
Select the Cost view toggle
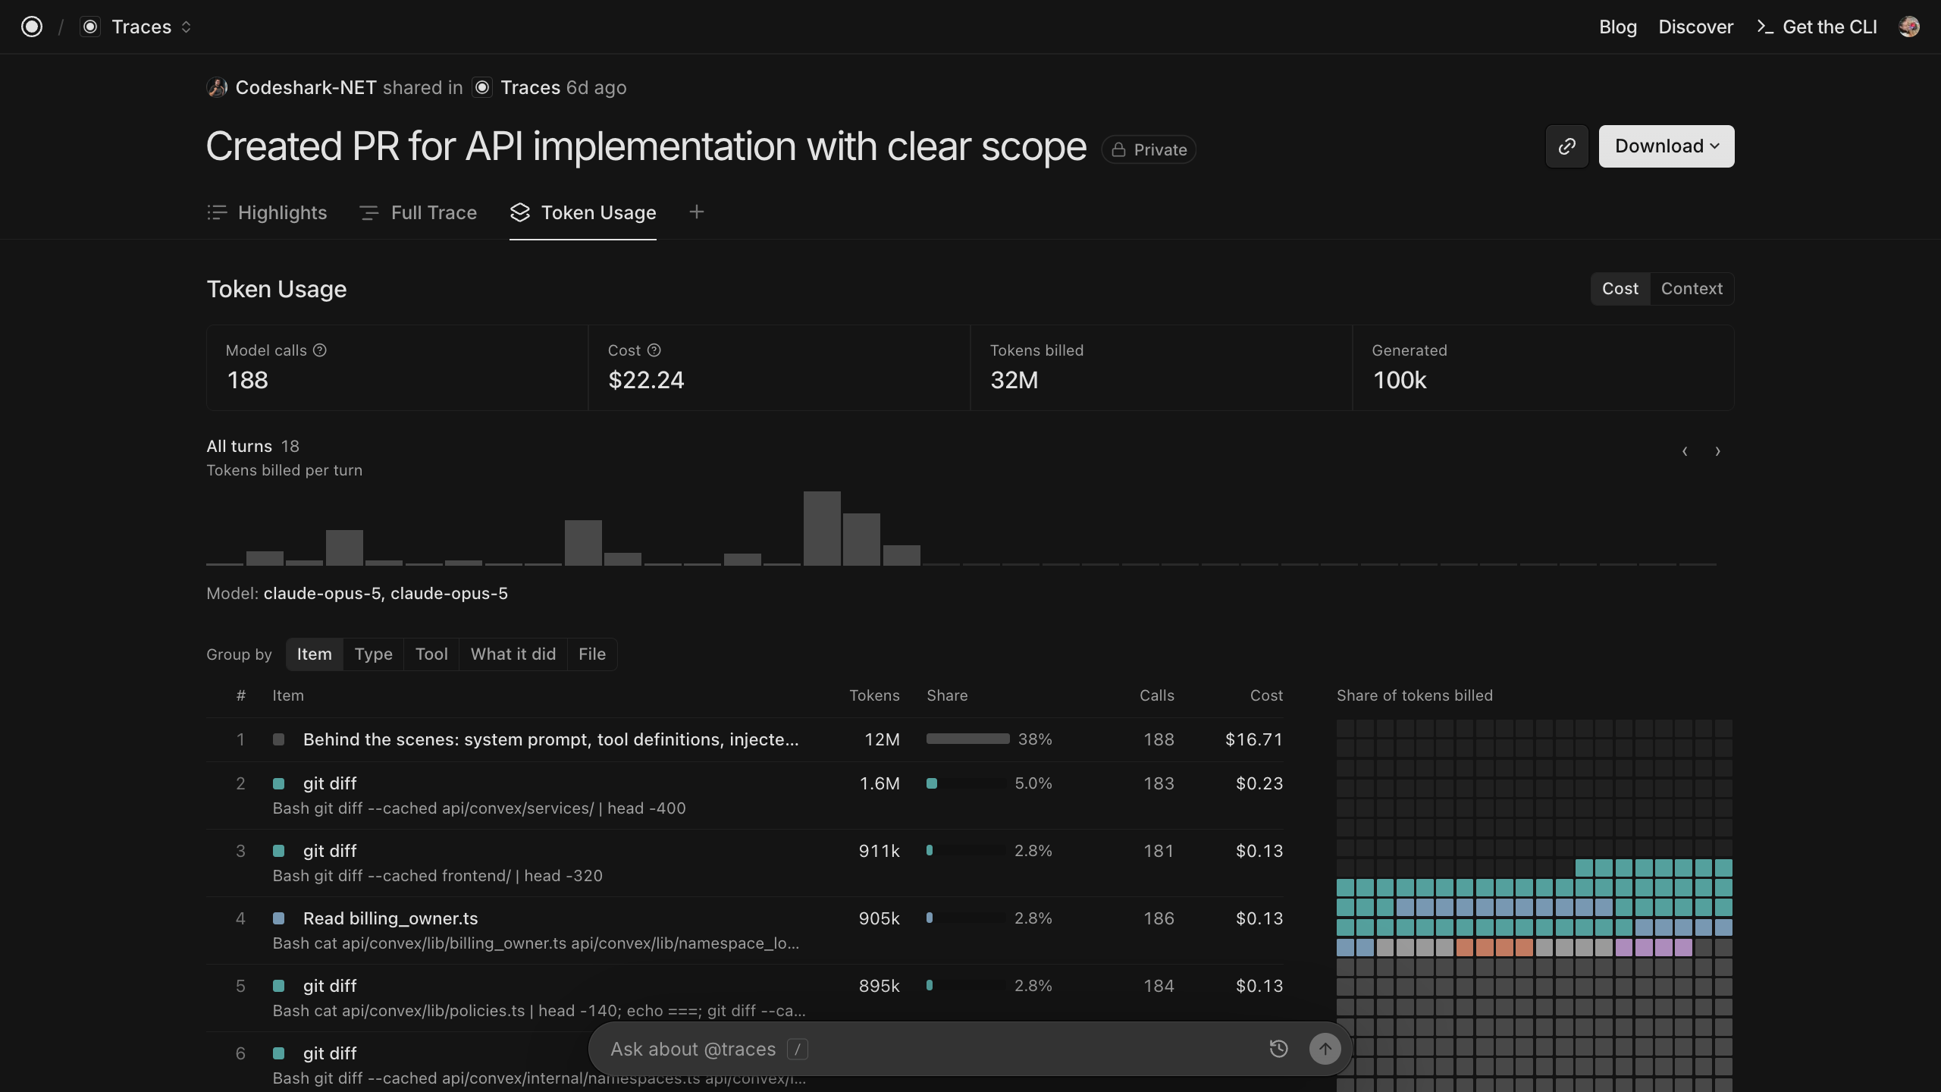[1620, 289]
